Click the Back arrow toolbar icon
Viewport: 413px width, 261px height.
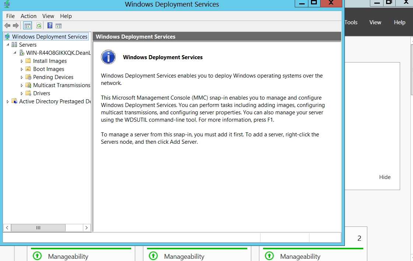(7, 26)
